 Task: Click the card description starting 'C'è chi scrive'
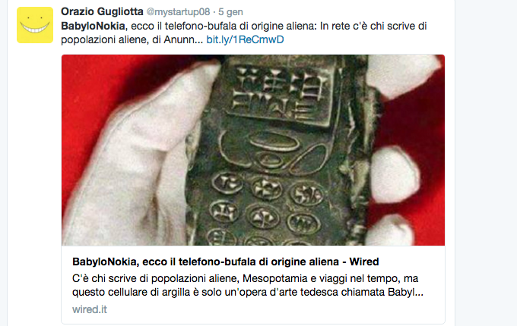[x=245, y=285]
